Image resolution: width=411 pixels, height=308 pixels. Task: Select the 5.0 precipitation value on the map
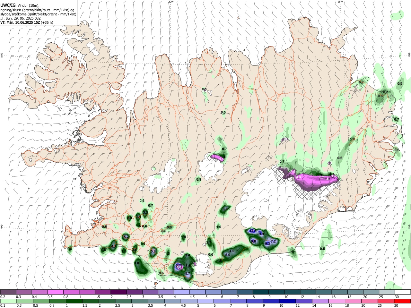(228, 255)
